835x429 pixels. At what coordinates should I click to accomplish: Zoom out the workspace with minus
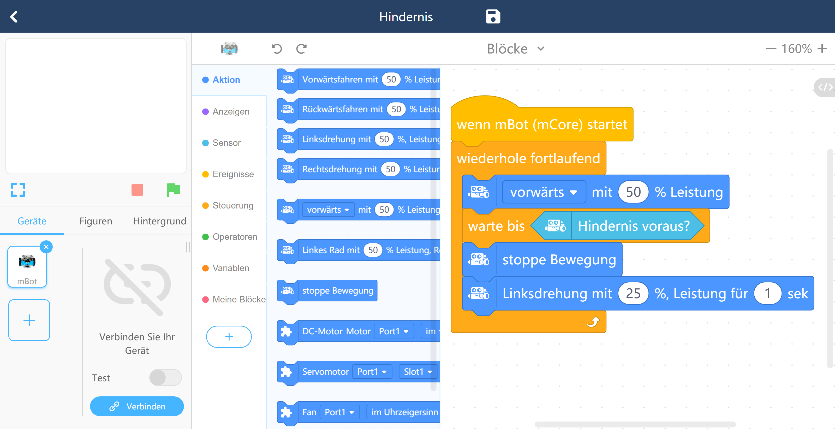[771, 49]
